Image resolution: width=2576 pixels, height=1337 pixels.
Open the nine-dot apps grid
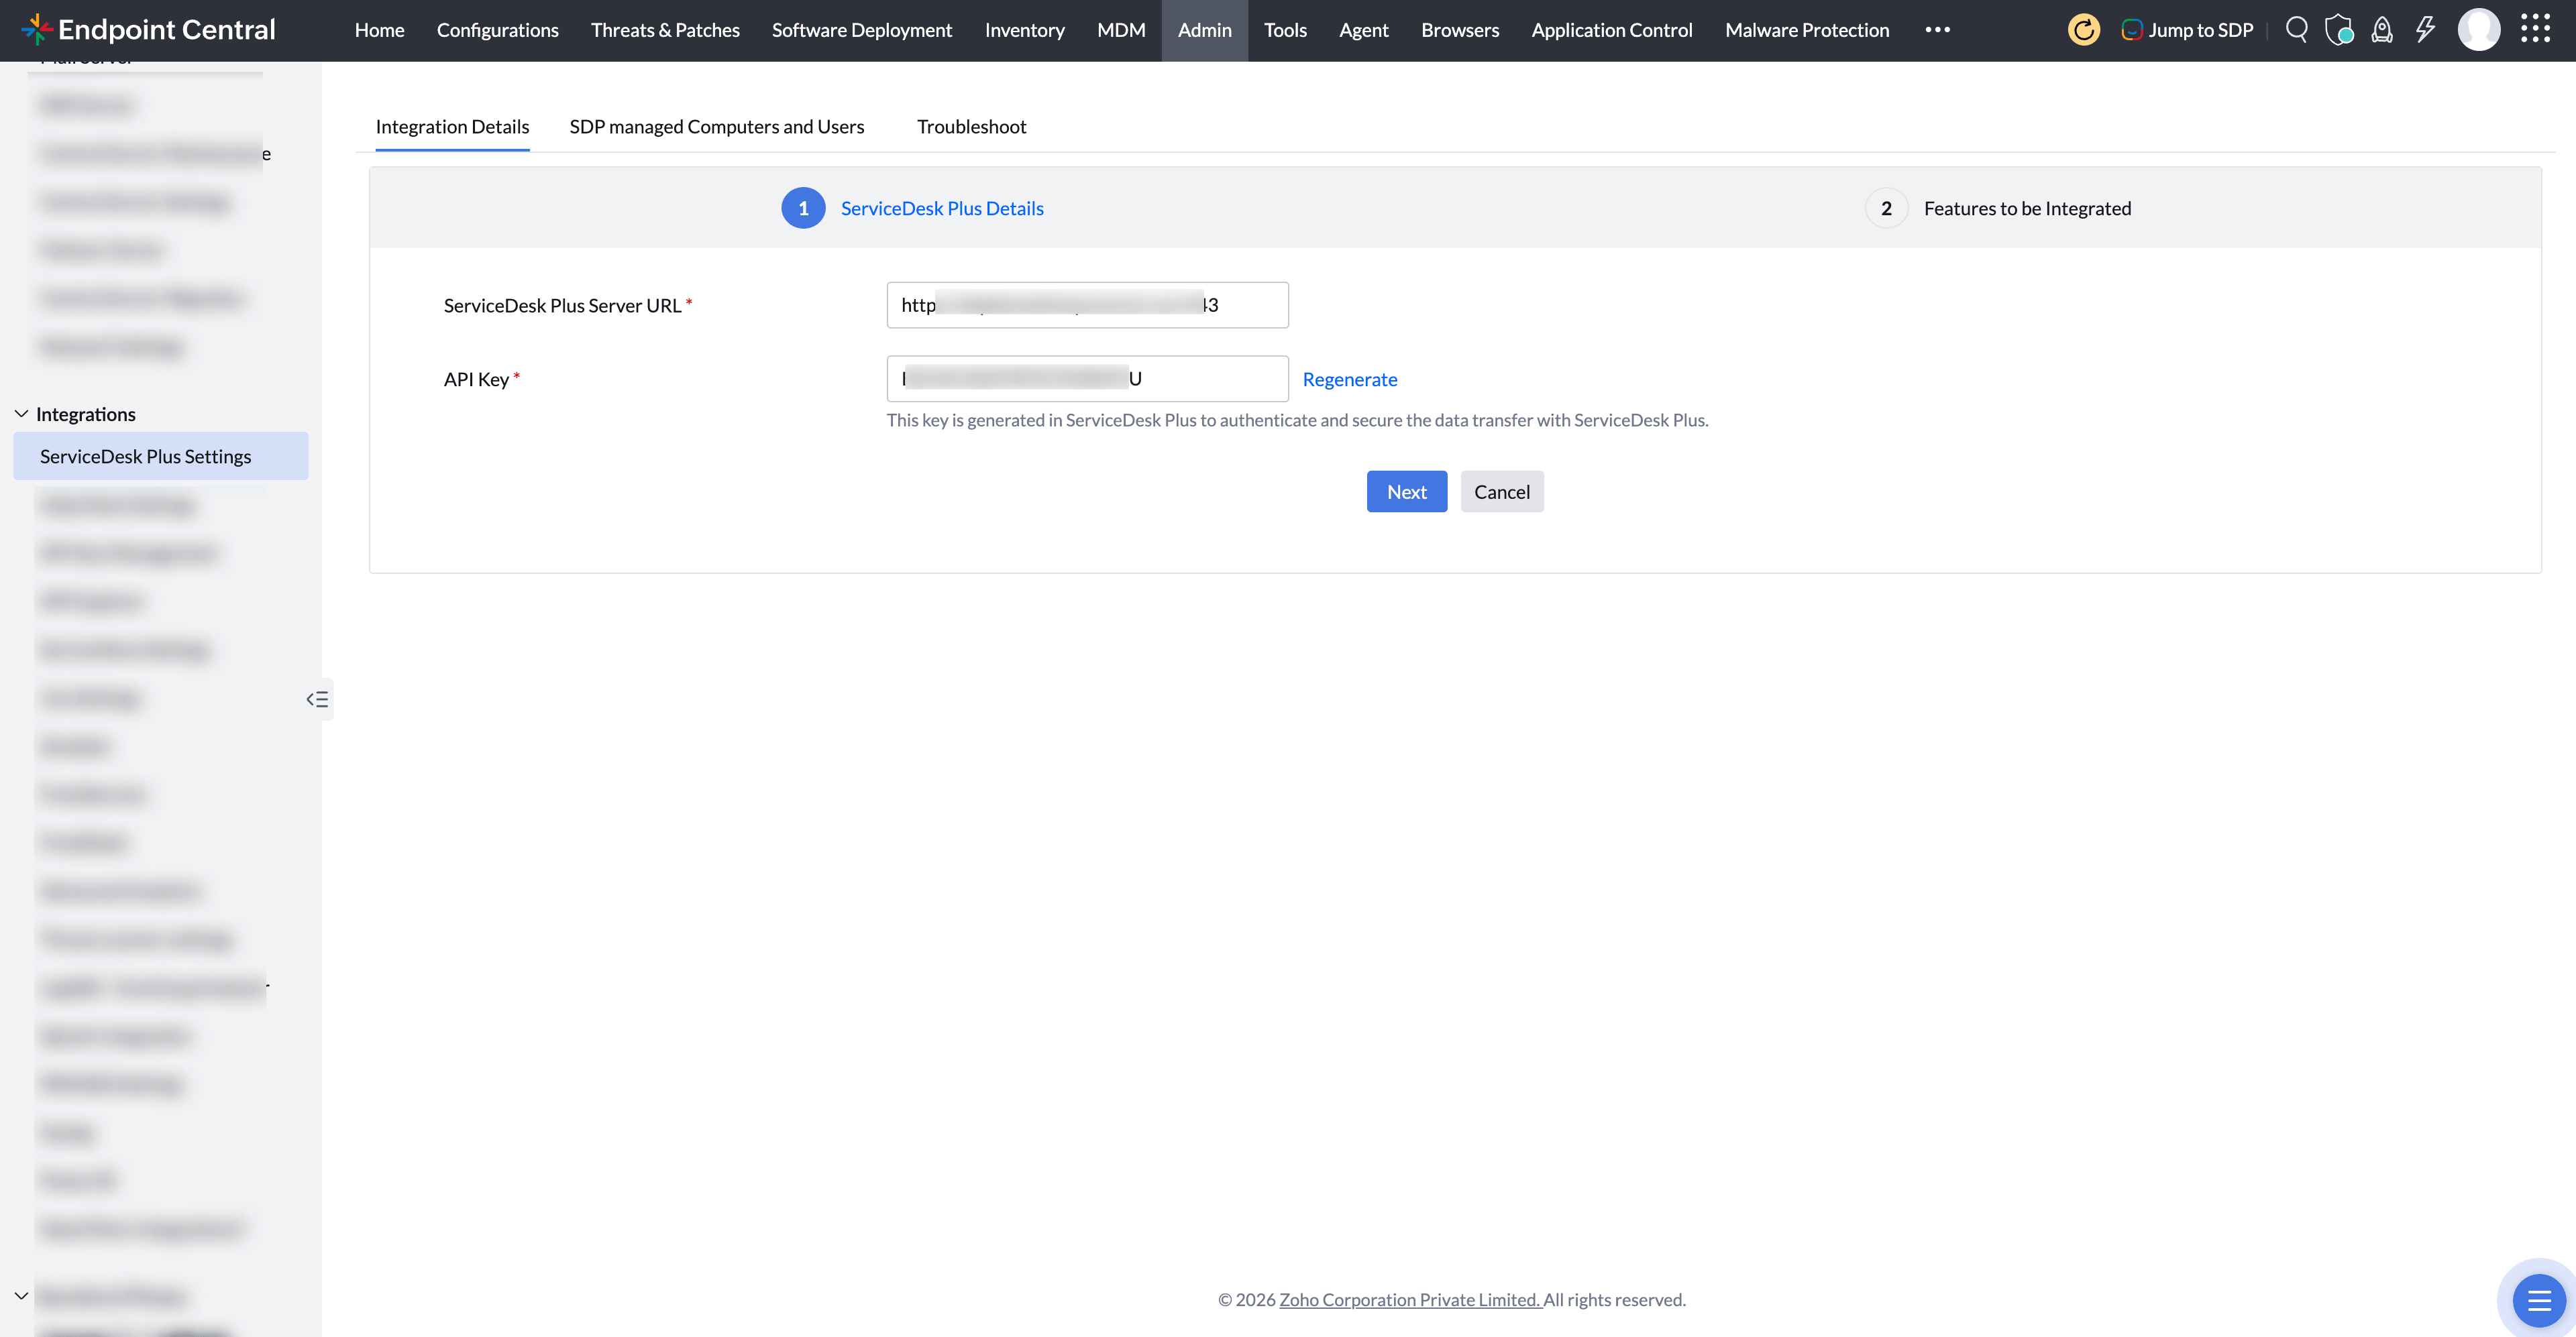(x=2536, y=29)
